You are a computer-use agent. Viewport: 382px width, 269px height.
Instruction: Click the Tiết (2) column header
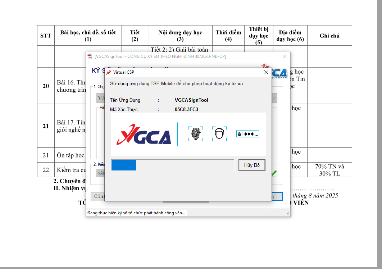click(x=135, y=36)
